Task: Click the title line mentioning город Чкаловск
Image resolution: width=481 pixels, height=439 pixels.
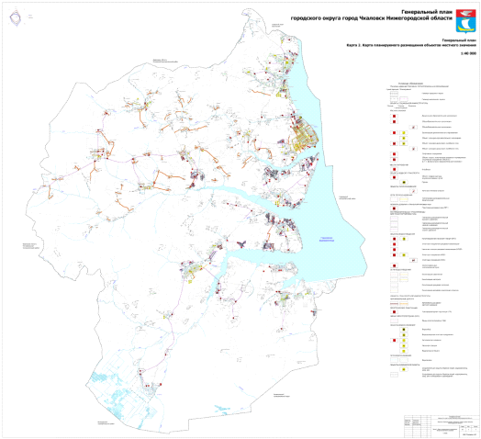Action: [x=372, y=18]
